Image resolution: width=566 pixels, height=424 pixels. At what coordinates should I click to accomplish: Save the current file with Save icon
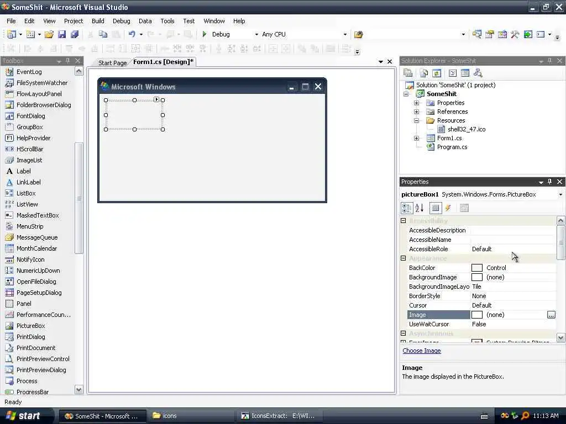[x=62, y=34]
